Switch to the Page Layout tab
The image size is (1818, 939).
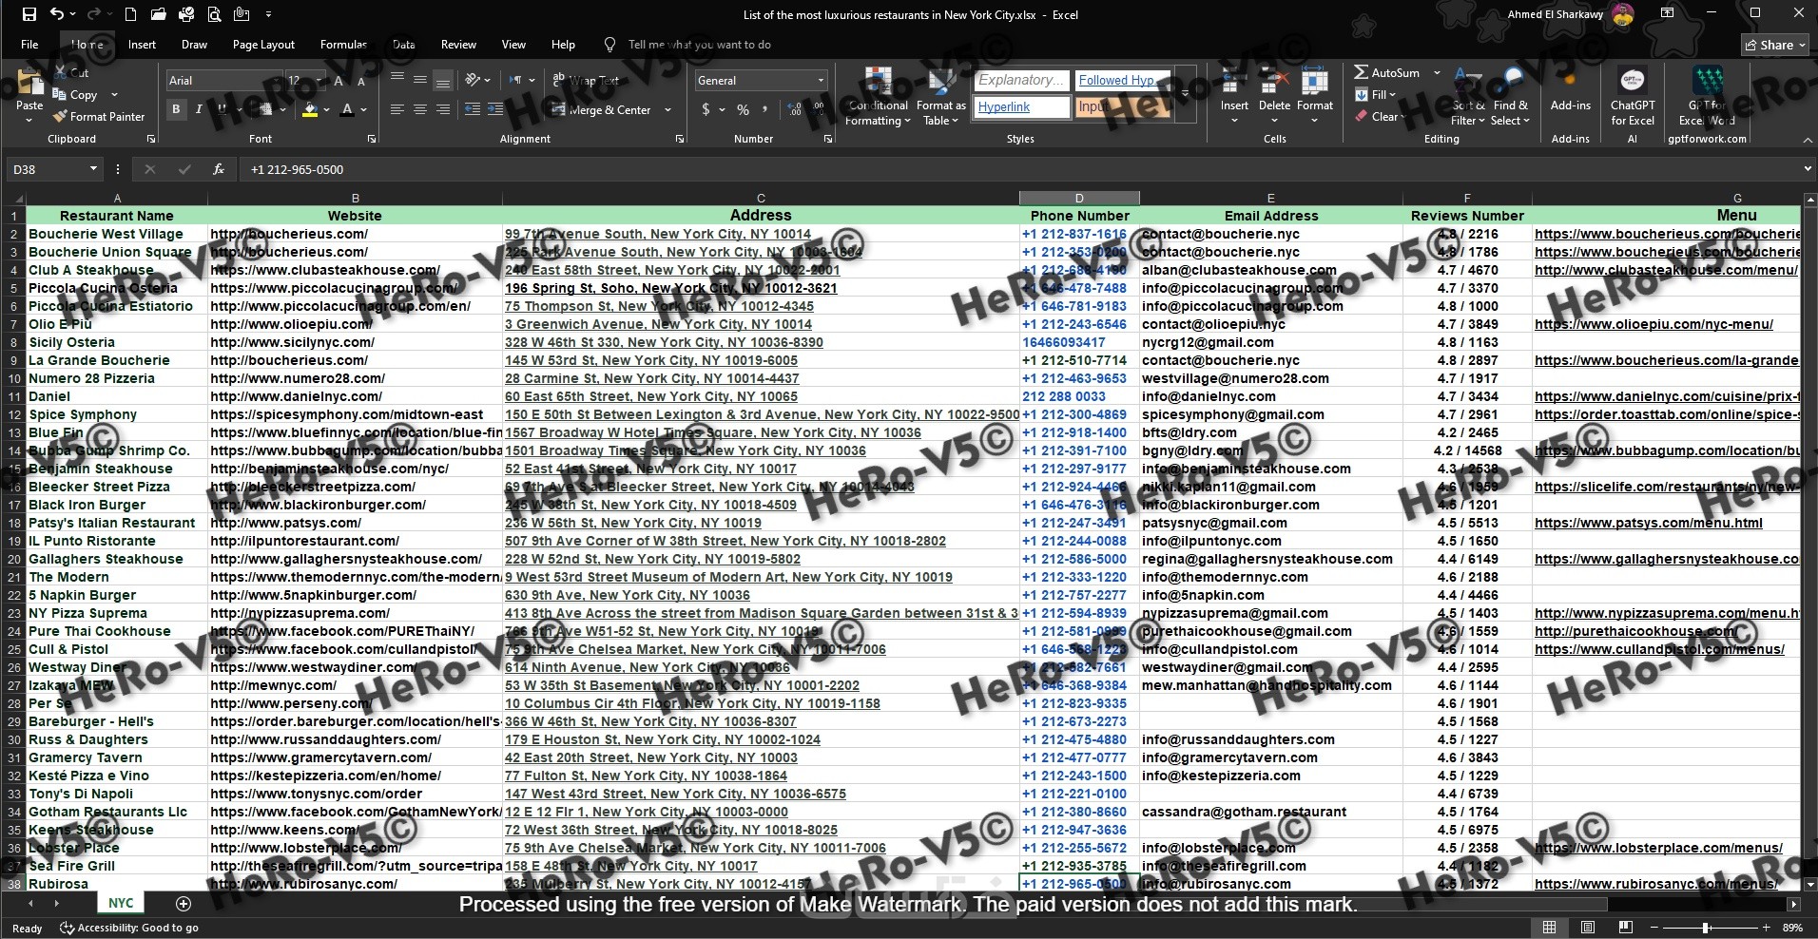pyautogui.click(x=263, y=45)
